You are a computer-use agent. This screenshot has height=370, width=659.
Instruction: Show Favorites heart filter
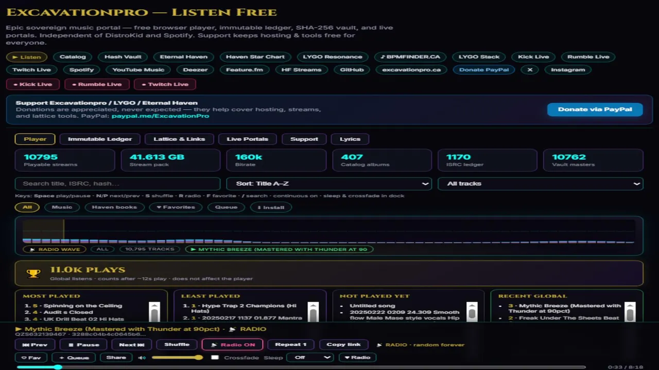pos(176,208)
